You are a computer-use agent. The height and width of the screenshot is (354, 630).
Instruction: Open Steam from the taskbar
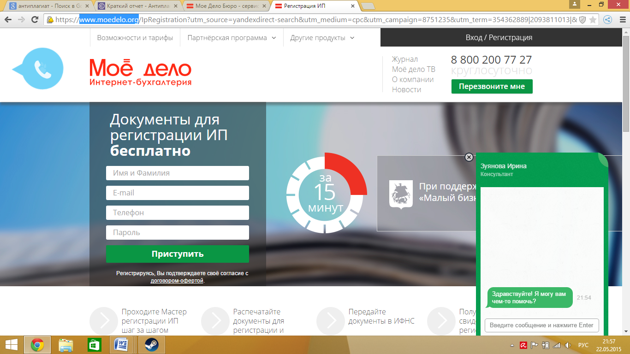(151, 345)
